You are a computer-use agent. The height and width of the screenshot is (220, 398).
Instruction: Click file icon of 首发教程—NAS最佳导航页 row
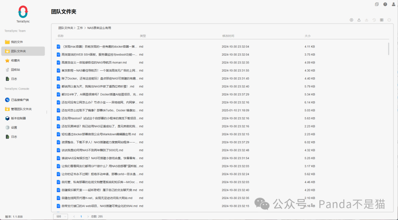tap(58, 70)
